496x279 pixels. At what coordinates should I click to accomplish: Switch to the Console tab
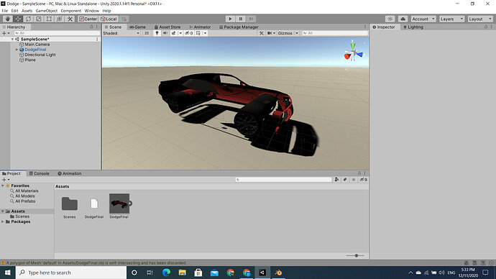40,173
